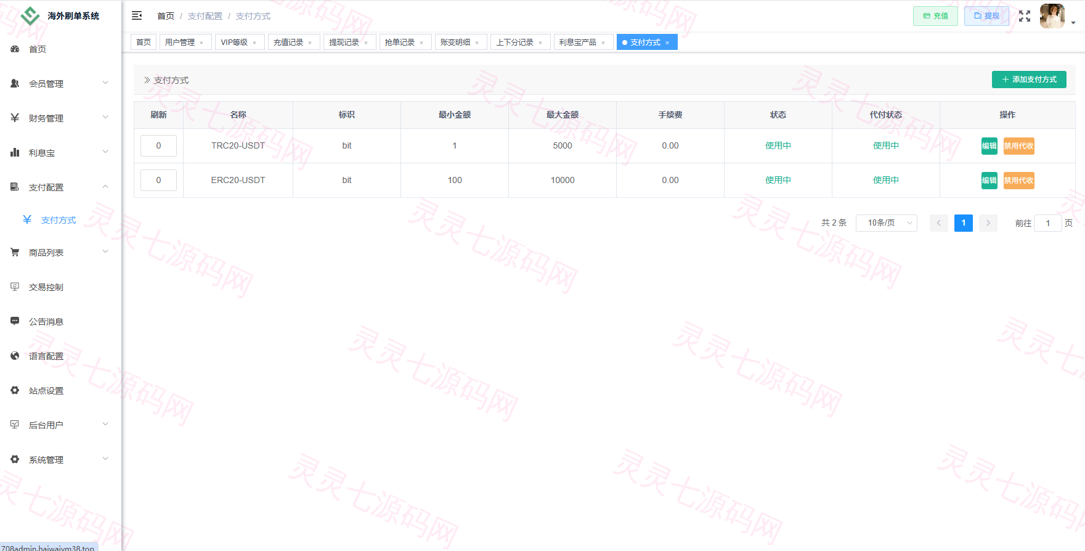This screenshot has height=551, width=1085.
Task: Click the 添加支付方式 button
Action: tap(1029, 80)
